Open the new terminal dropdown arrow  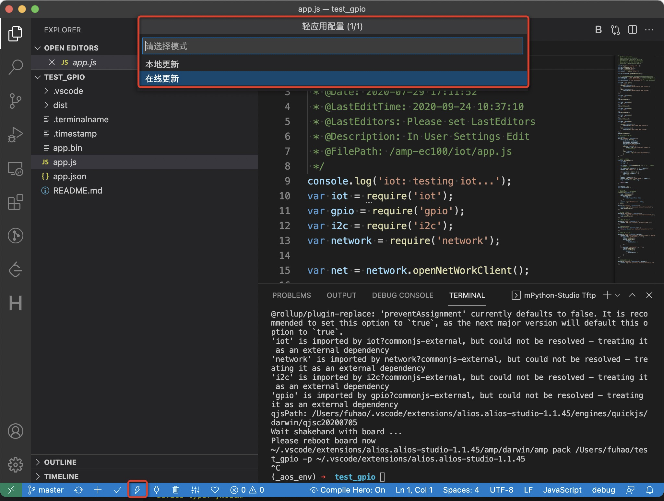pos(617,295)
